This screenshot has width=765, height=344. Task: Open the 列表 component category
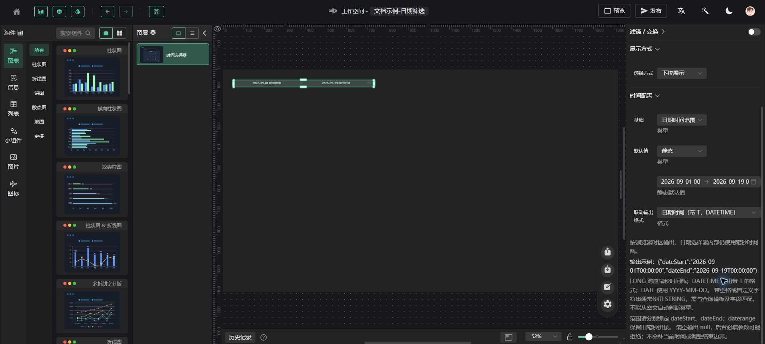14,108
